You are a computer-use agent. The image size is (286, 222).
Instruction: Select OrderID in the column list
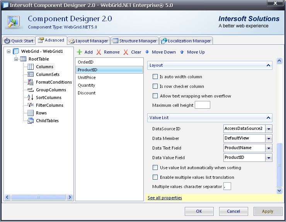pyautogui.click(x=109, y=62)
